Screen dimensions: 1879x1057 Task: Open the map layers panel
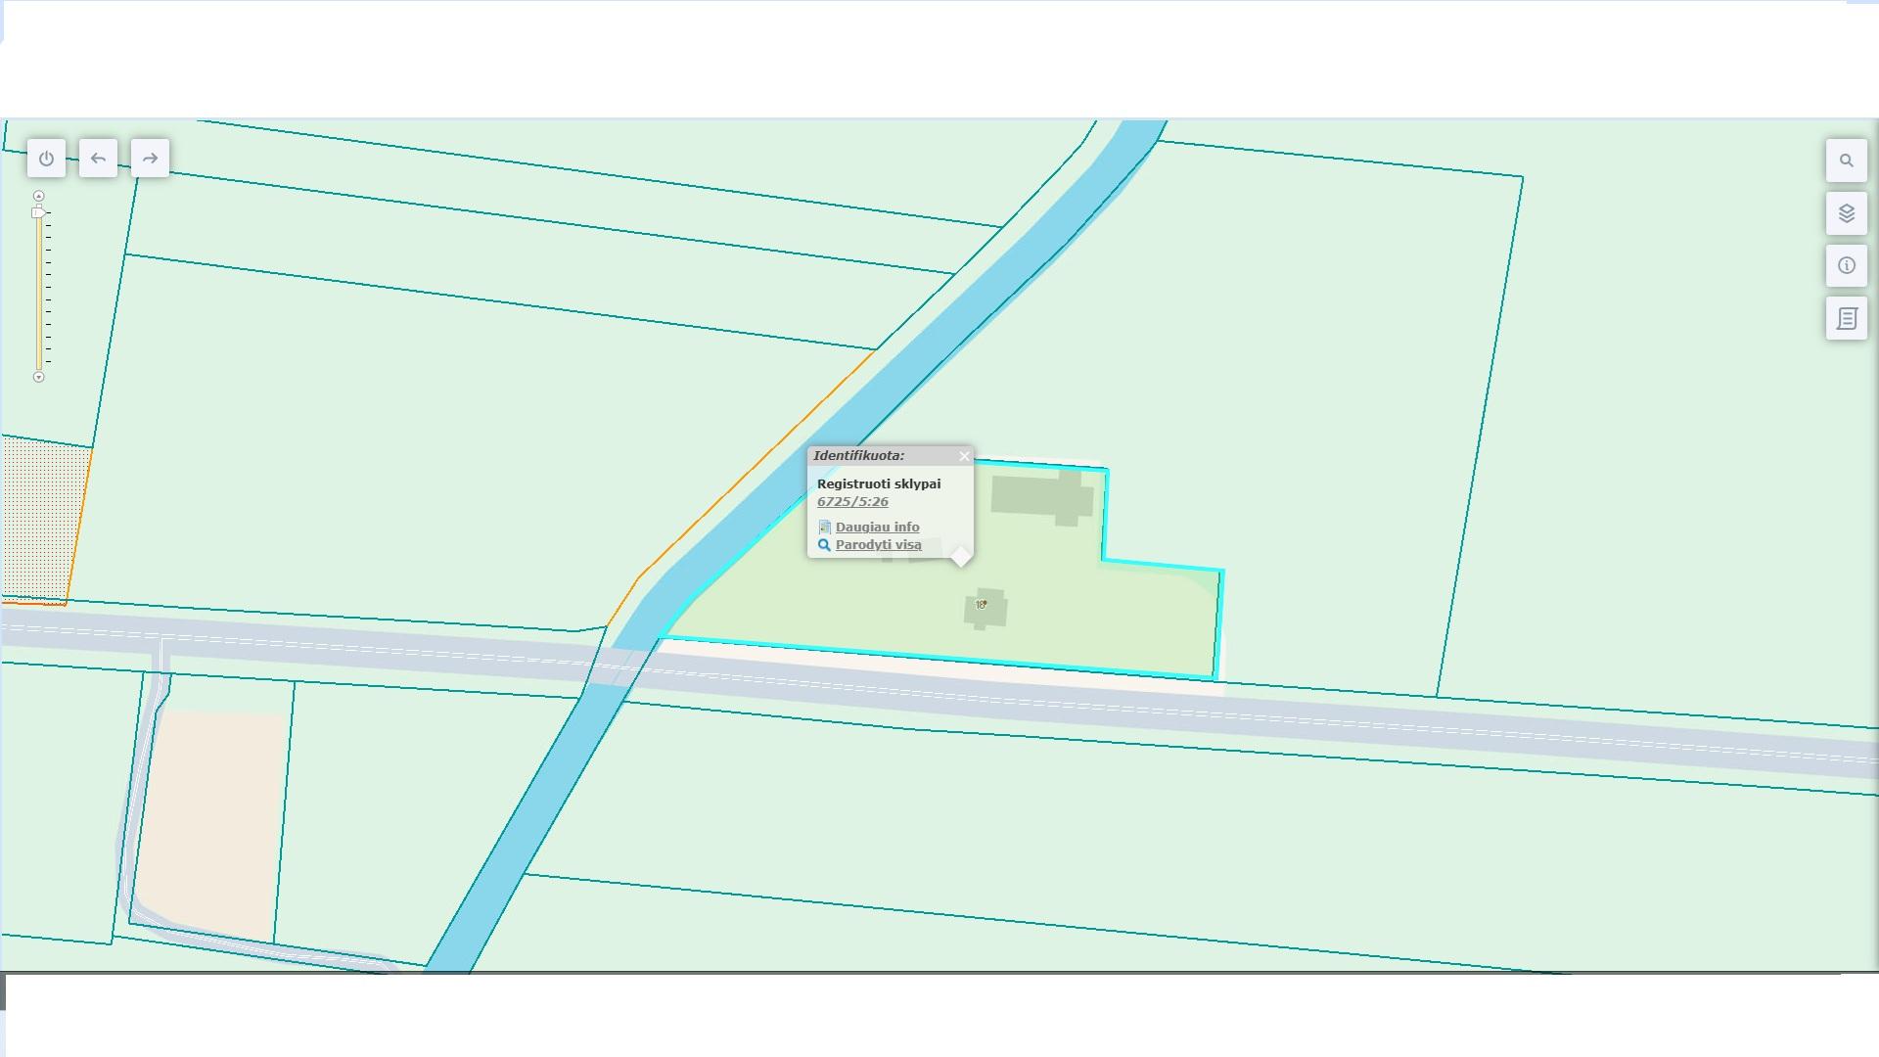1847,213
